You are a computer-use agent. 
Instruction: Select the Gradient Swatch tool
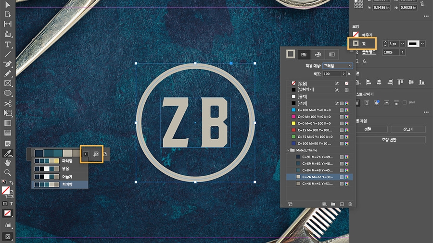point(7,123)
